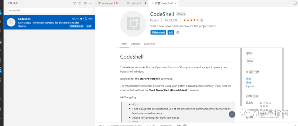Click the CodeShell heading in the readme
The image size is (298, 126).
pos(132,57)
